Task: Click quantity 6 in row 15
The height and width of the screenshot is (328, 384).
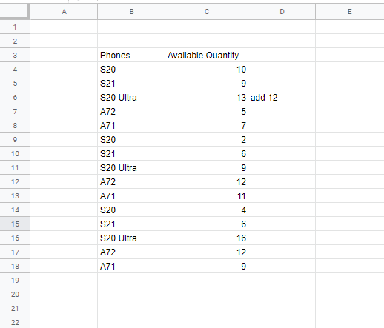Action: tap(207, 224)
